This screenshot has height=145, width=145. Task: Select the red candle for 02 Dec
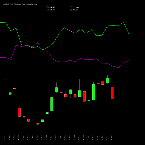click(103, 83)
